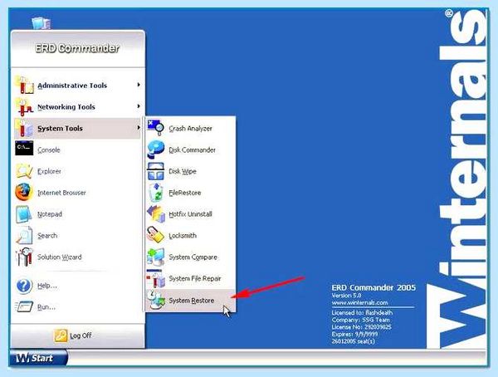Screen dimensions: 498x377
Task: Click the Hotfix Uninstall icon
Action: coord(156,214)
